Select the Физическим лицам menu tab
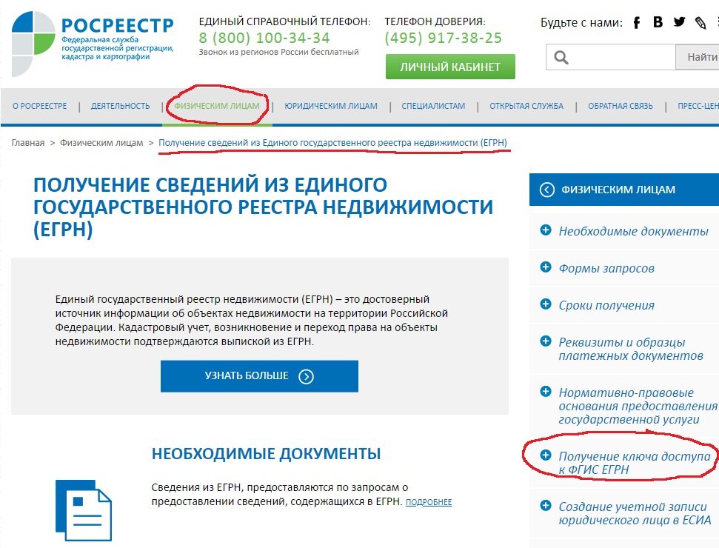 coord(217,106)
